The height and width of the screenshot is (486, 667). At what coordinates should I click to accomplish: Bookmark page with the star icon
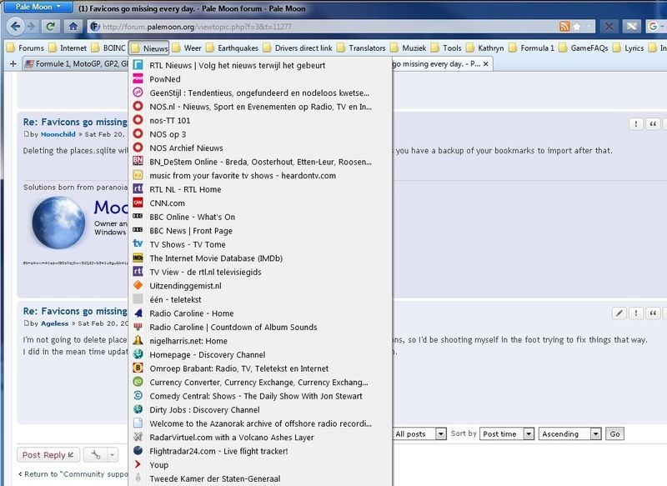(x=577, y=27)
